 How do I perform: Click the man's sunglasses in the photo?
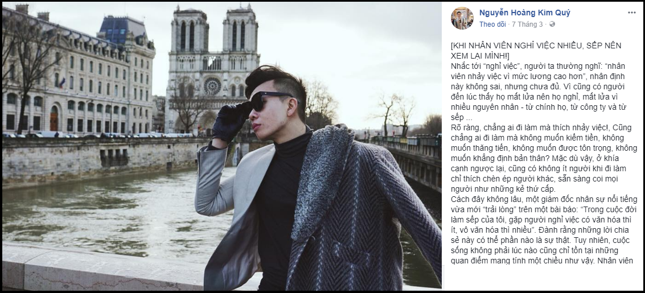coord(269,101)
